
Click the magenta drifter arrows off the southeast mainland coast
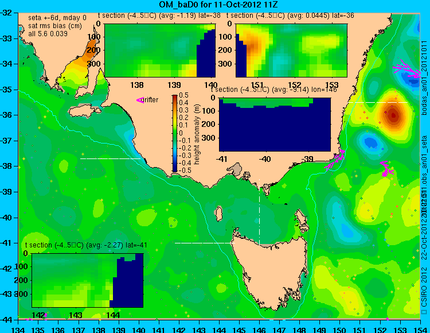pos(335,160)
